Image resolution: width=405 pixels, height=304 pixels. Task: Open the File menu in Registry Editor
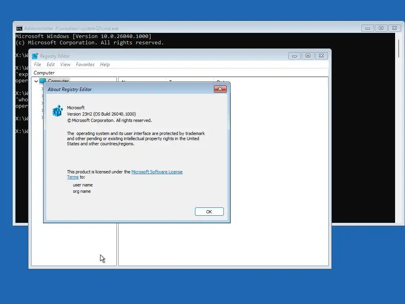(38, 65)
